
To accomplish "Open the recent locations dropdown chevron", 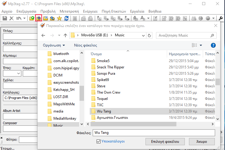I will click(x=59, y=35).
